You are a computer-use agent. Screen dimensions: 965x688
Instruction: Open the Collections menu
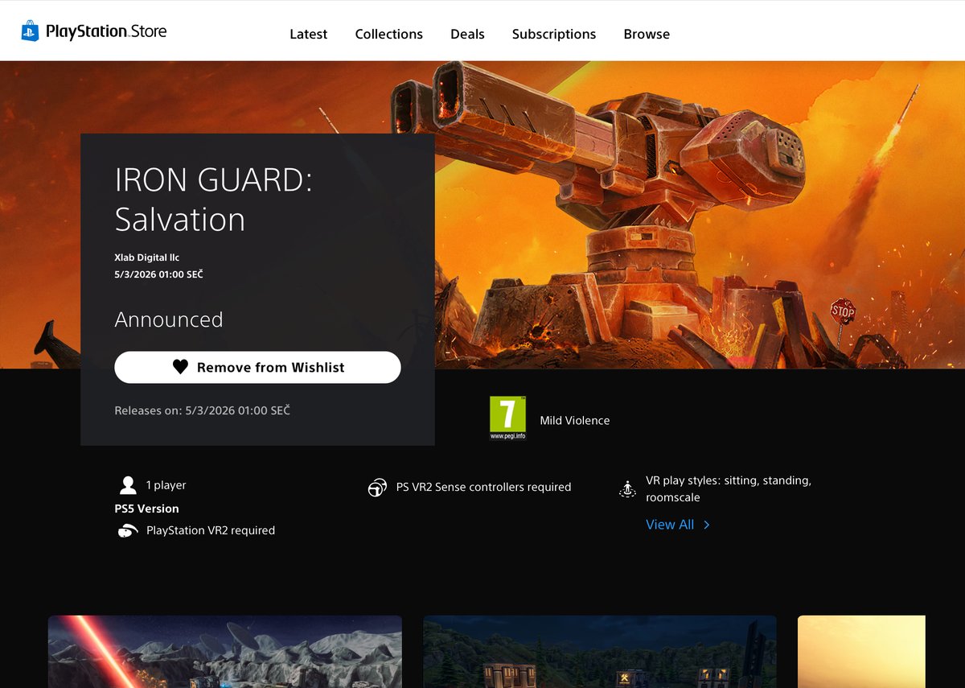coord(389,34)
